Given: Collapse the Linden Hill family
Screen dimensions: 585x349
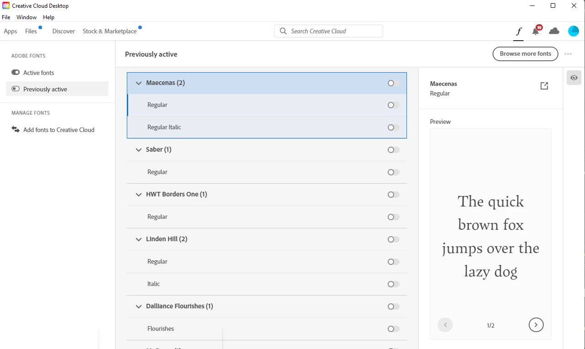Looking at the screenshot, I should (139, 239).
